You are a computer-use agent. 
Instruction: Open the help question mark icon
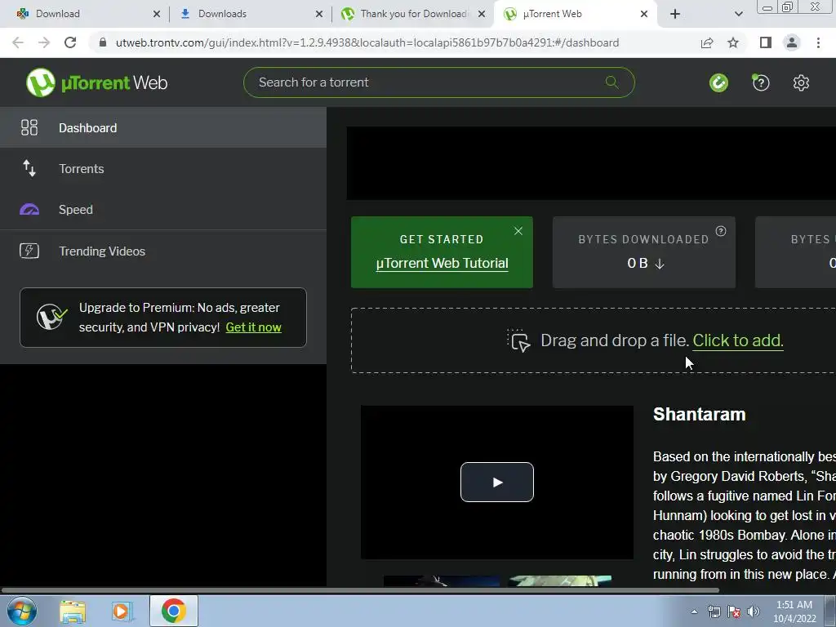tap(761, 82)
